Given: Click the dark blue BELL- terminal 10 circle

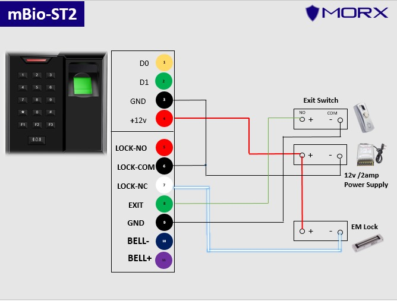Looking at the screenshot, I should [164, 241].
